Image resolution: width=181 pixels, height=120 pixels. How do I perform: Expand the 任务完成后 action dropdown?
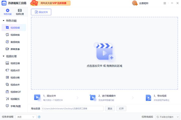(x=167, y=117)
